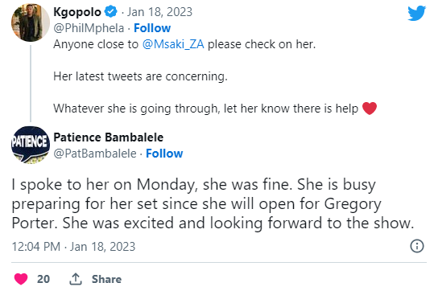This screenshot has width=434, height=291.
Task: Click the Jan 18, 2023 date by Kgopolo
Action: (x=159, y=12)
